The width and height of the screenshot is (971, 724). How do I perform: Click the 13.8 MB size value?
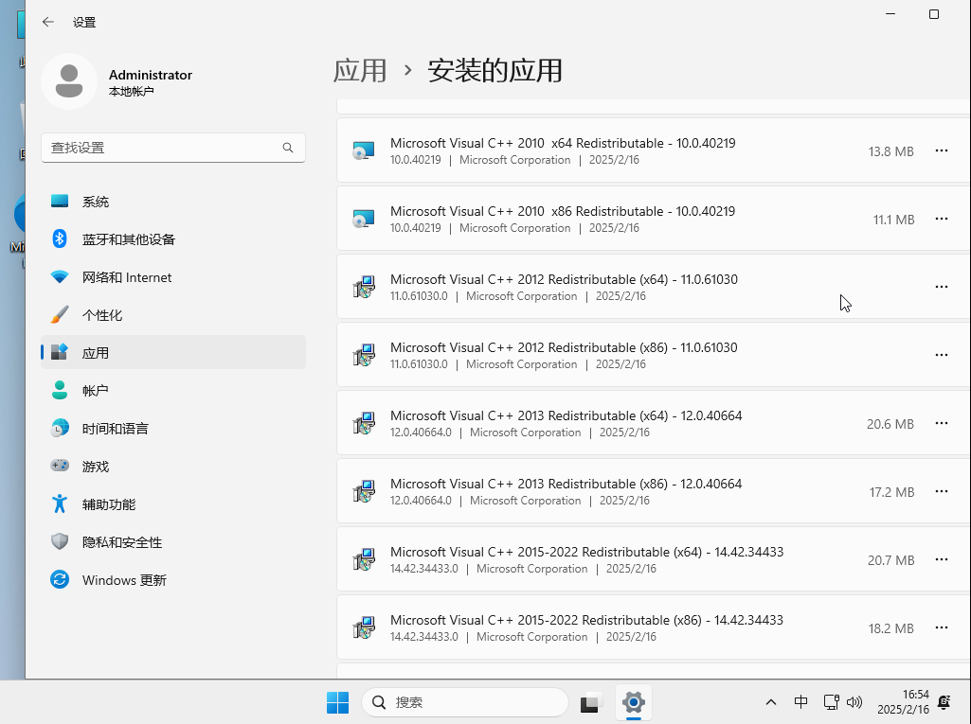[x=891, y=151]
